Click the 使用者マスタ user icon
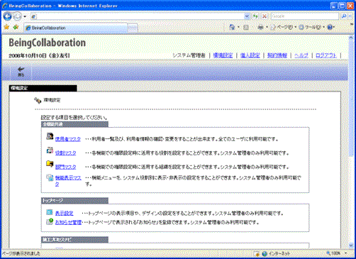Image resolution: width=356 pixels, height=259 pixels. (50, 136)
